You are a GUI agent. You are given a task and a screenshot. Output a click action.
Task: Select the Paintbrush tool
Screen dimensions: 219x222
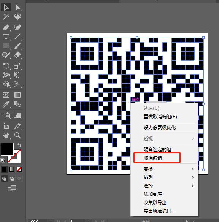[x=17, y=46]
